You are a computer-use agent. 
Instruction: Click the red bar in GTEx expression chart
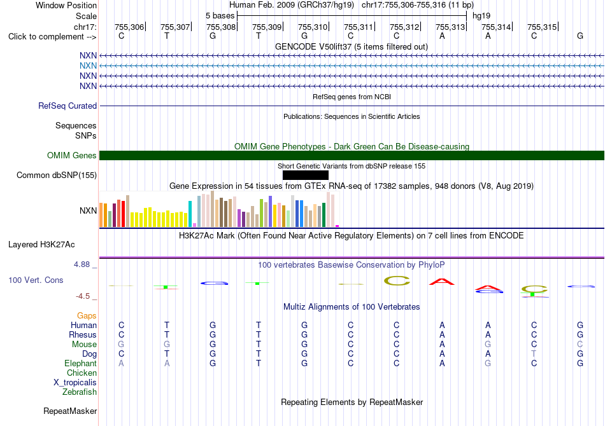tap(123, 214)
